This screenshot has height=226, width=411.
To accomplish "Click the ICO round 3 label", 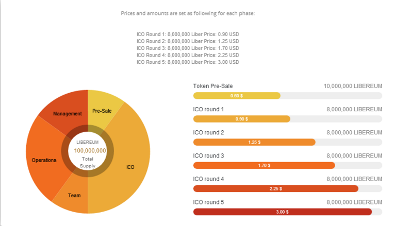I will [x=208, y=155].
